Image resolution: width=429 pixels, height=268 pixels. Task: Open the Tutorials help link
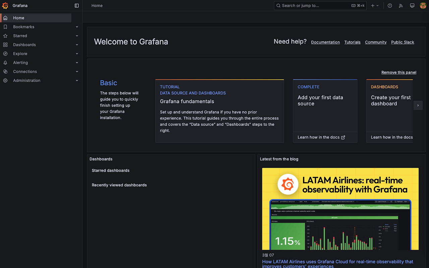352,42
